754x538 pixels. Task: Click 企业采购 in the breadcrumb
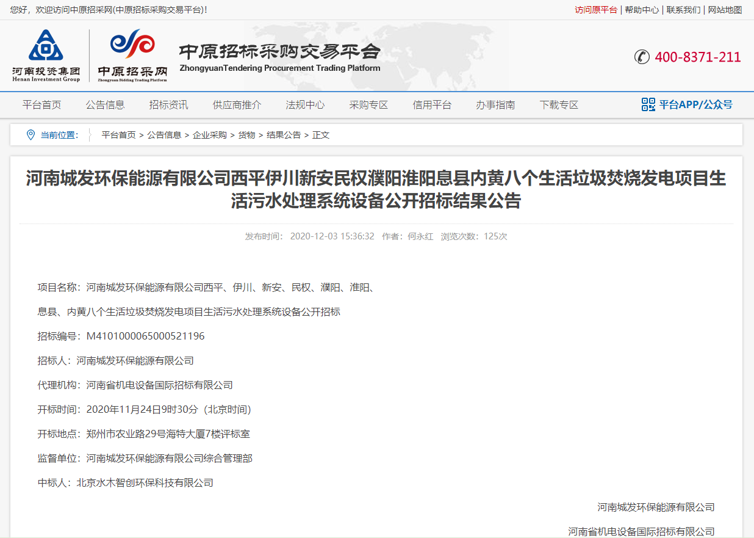click(x=210, y=135)
